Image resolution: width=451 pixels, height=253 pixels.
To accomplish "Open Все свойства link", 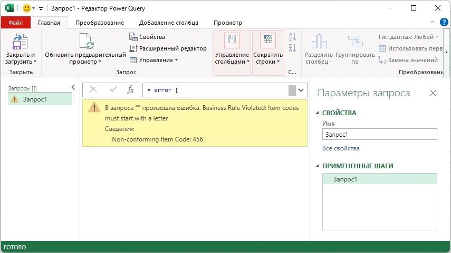I will pyautogui.click(x=341, y=148).
